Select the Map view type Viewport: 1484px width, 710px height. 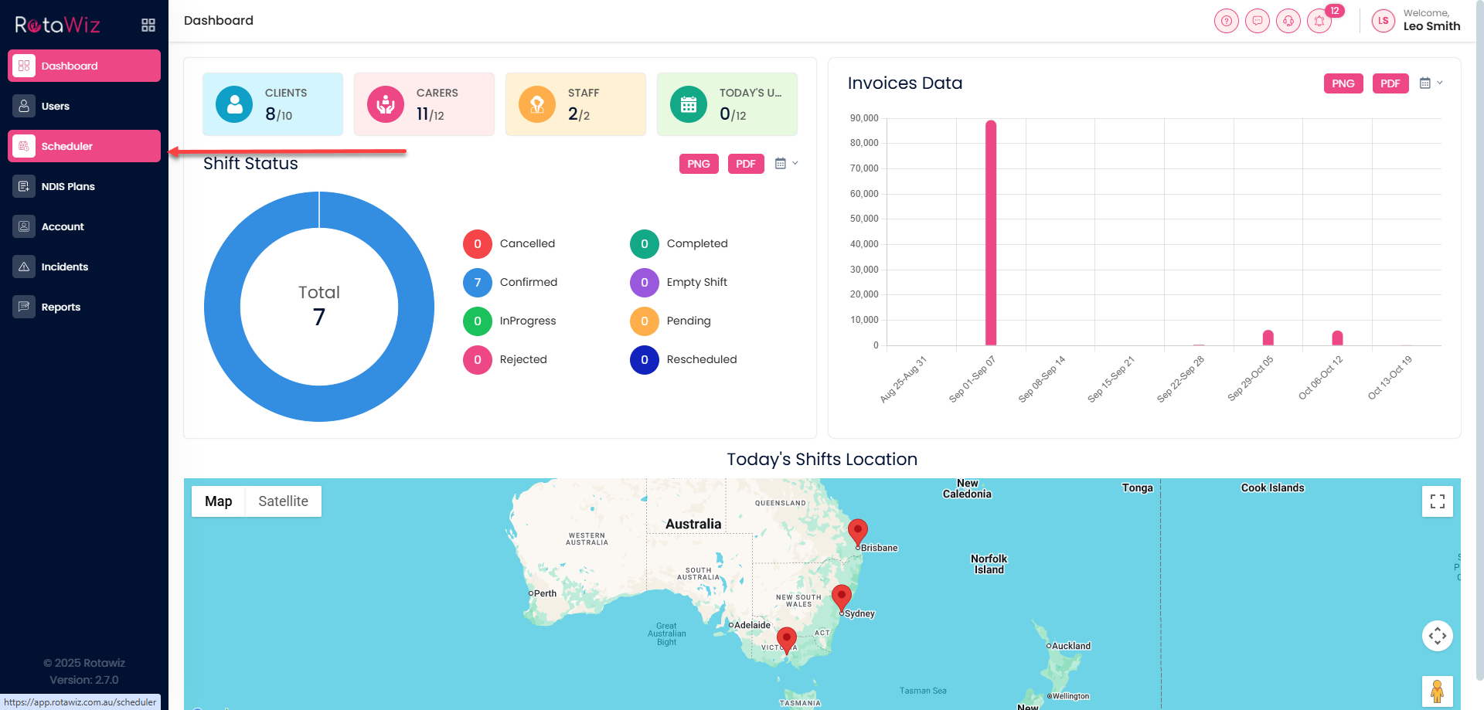click(218, 501)
